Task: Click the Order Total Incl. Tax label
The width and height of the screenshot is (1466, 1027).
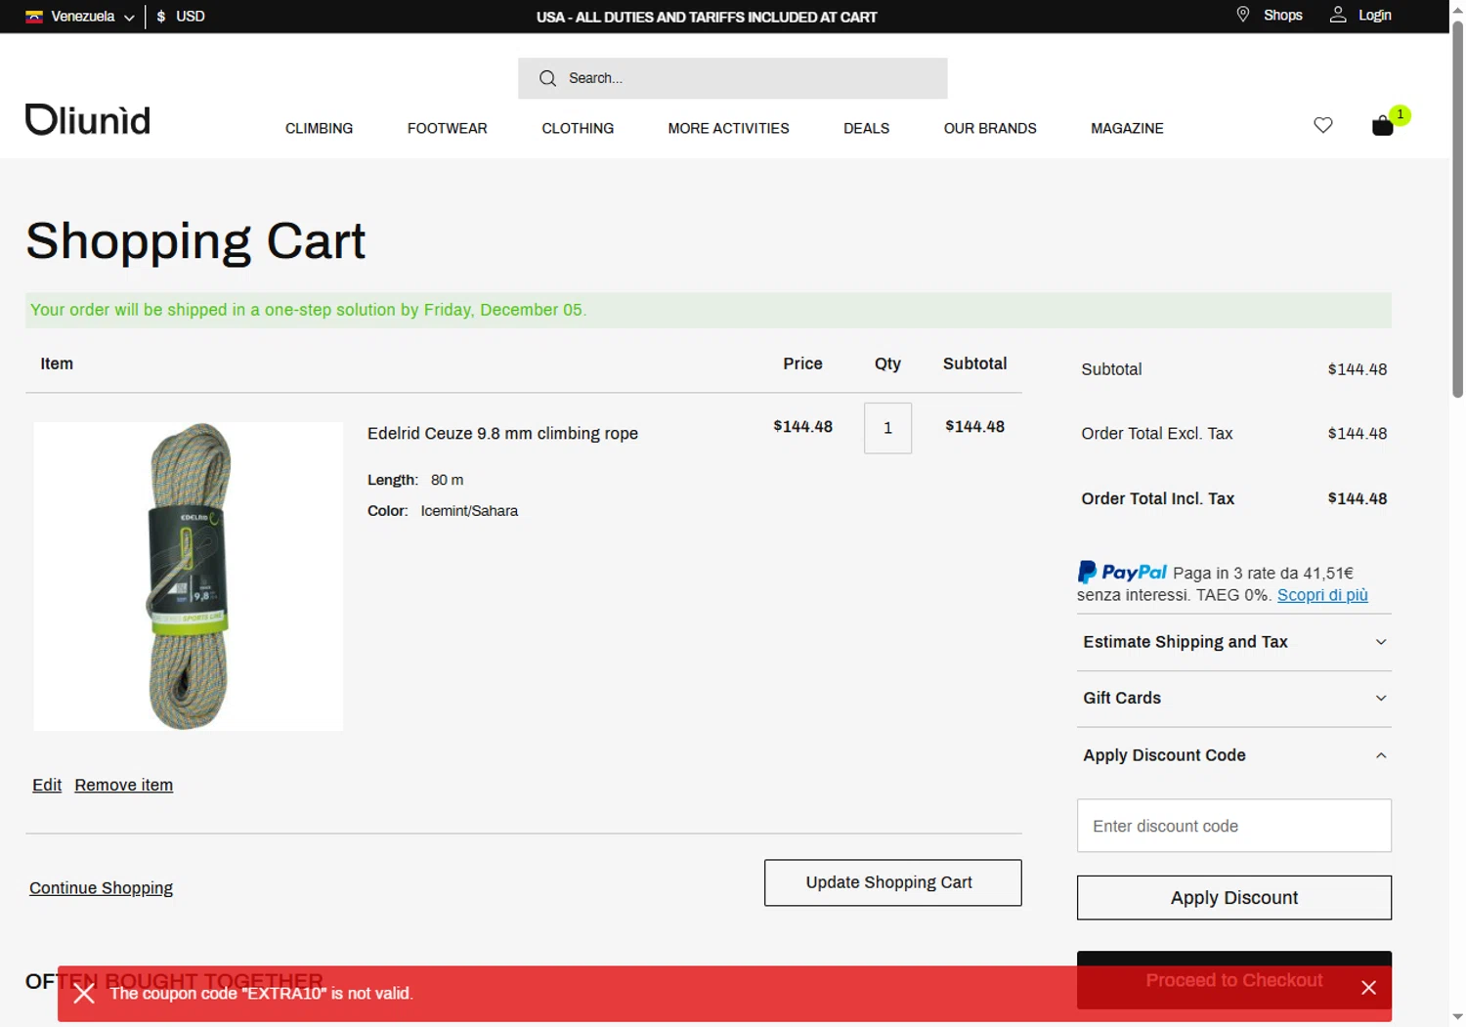Action: pyautogui.click(x=1157, y=498)
